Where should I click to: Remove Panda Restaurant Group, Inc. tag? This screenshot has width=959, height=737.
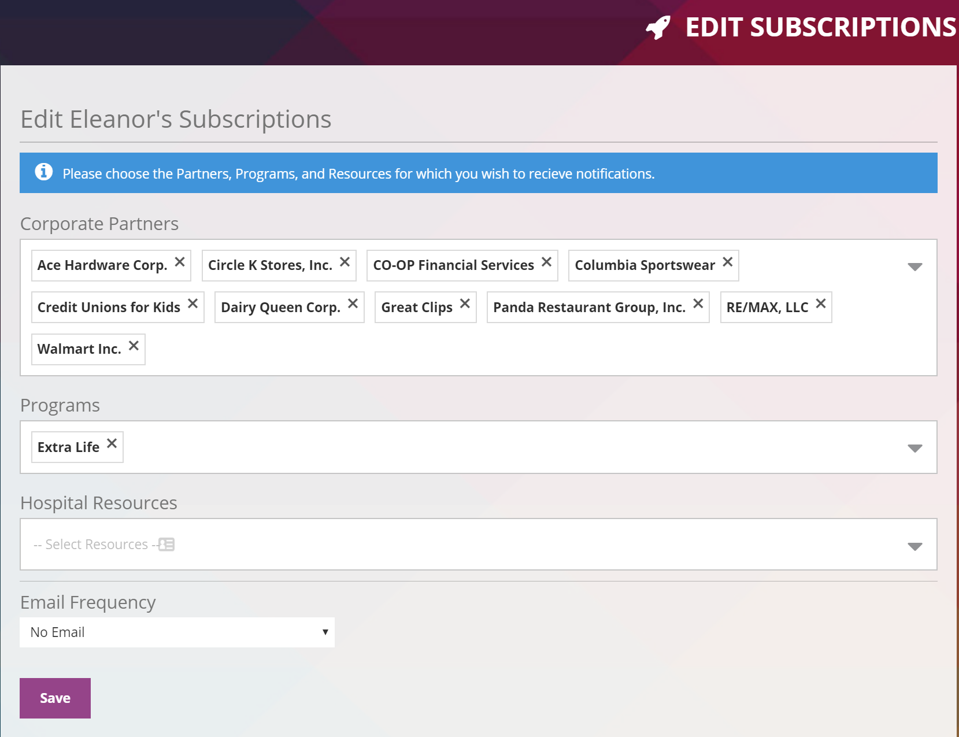(x=698, y=303)
